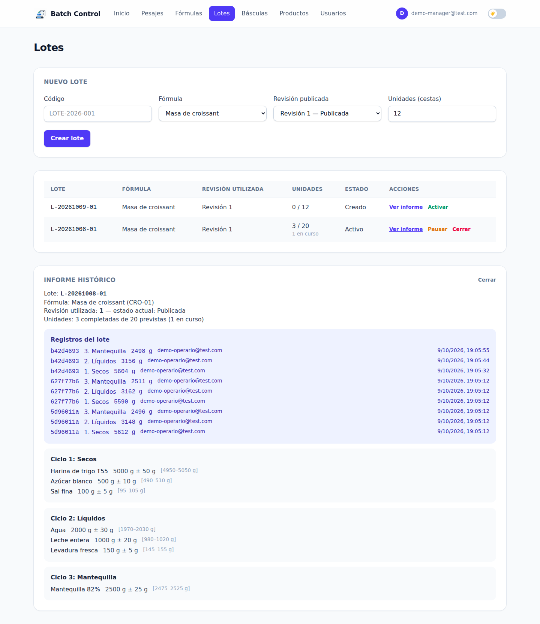
Task: Click the Unidades (cestas) field with 12
Action: click(x=442, y=114)
